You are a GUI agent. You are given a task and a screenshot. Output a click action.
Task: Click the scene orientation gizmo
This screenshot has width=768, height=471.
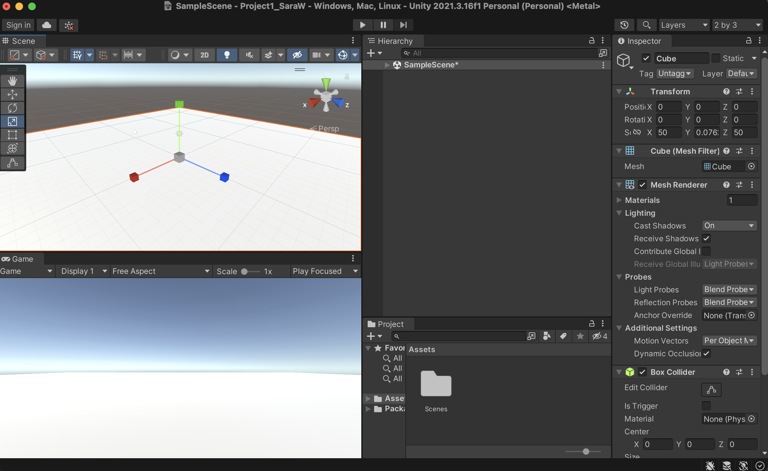(x=326, y=96)
